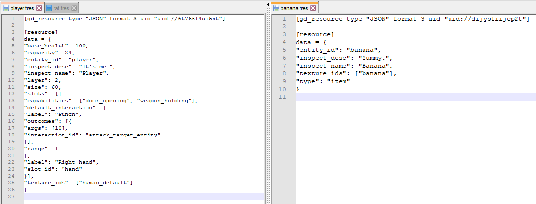Click the "default_interaction": { line
Image resolution: width=536 pixels, height=204 pixels.
[64, 108]
